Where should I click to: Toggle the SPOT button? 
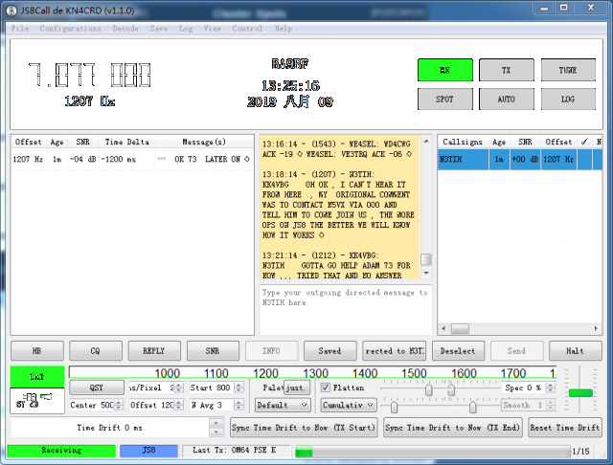coord(444,100)
